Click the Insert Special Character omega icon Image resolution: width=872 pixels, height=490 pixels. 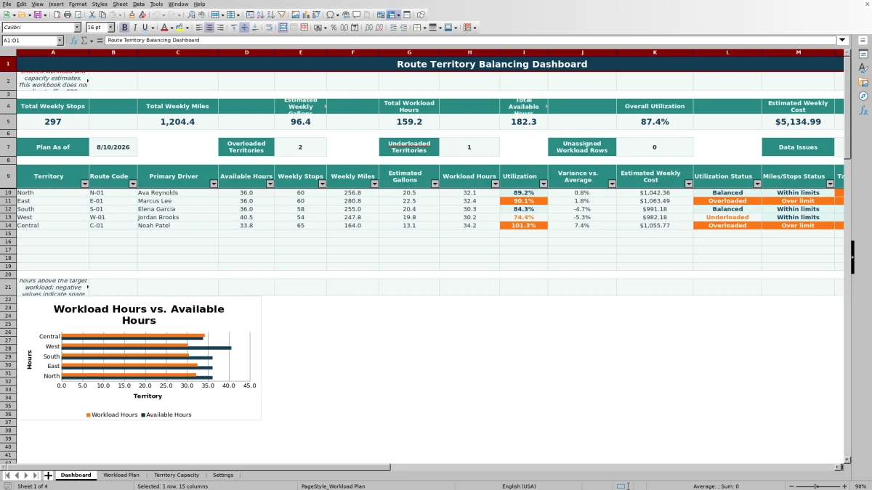point(330,15)
